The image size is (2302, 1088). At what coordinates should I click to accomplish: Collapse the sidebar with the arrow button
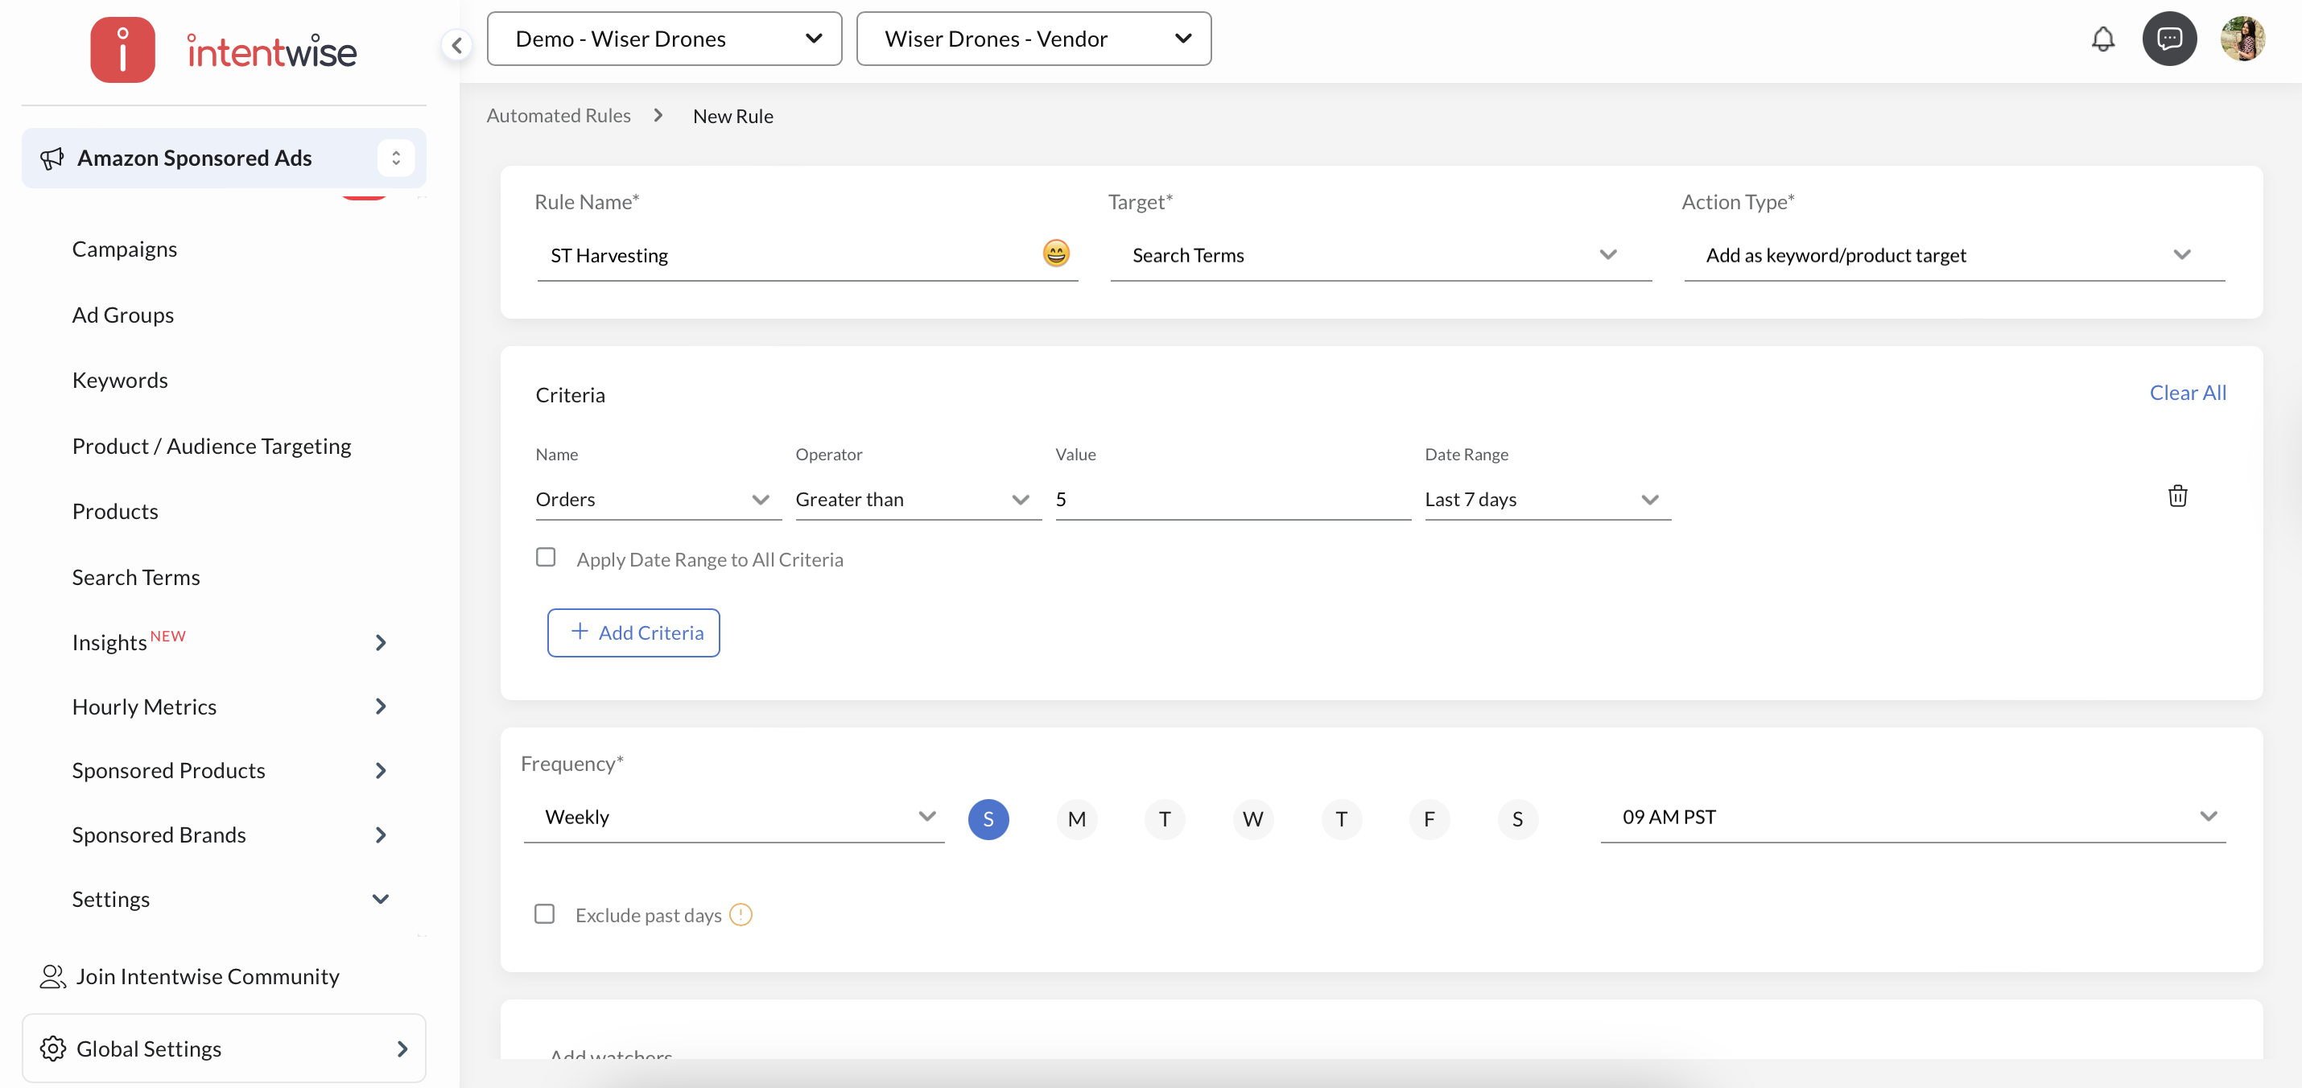456,45
